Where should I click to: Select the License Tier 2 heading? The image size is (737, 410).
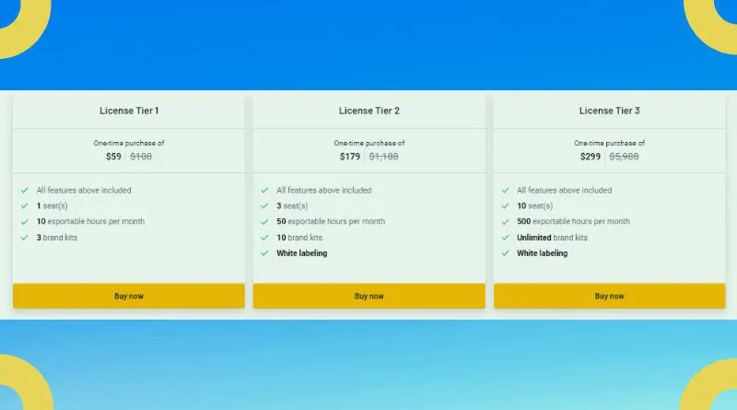click(x=369, y=111)
